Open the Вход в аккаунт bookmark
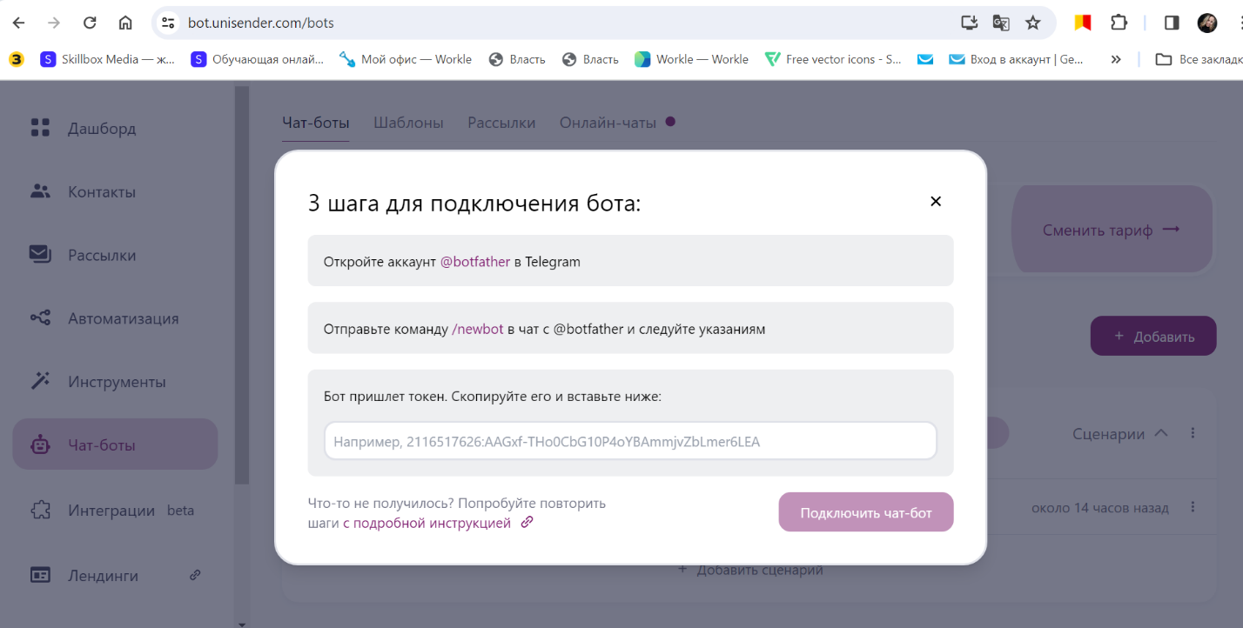 (x=1017, y=59)
